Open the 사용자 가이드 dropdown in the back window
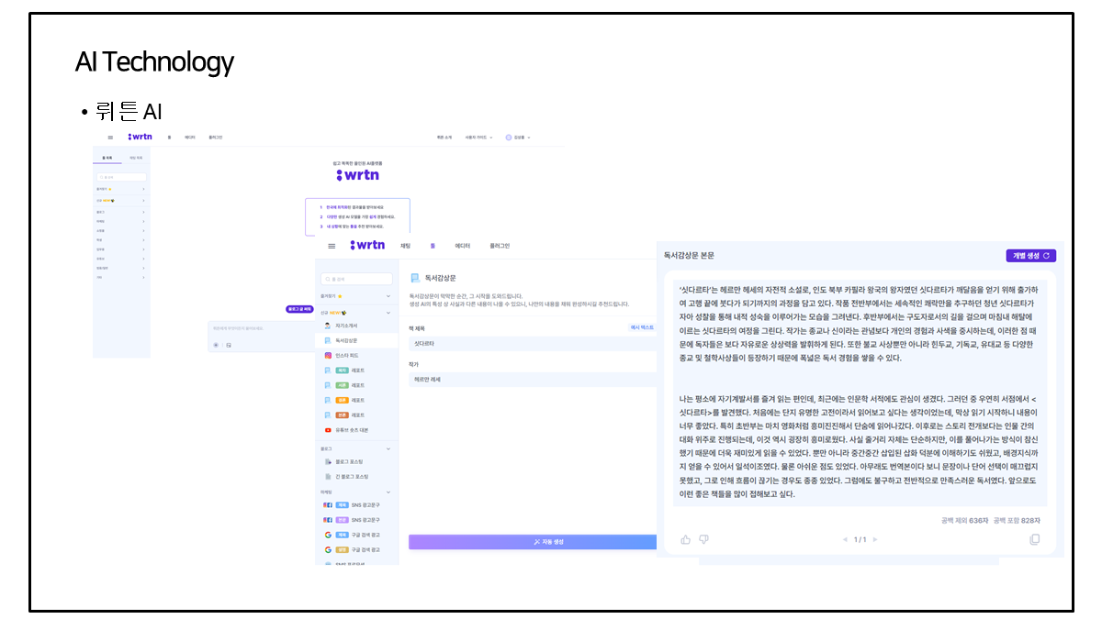Screen dimensions: 1102x619 pyautogui.click(x=480, y=137)
